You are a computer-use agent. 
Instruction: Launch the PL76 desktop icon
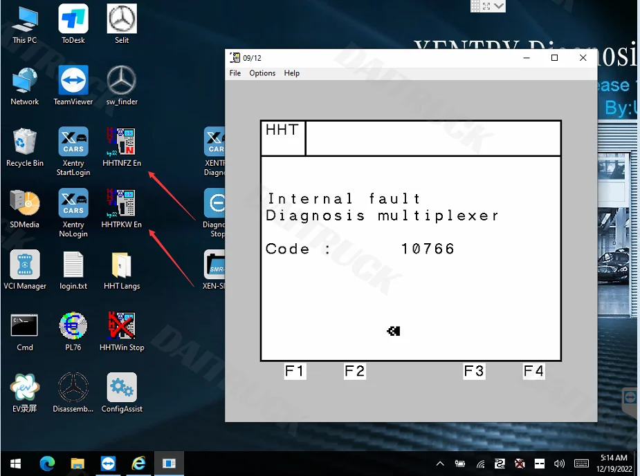tap(73, 332)
